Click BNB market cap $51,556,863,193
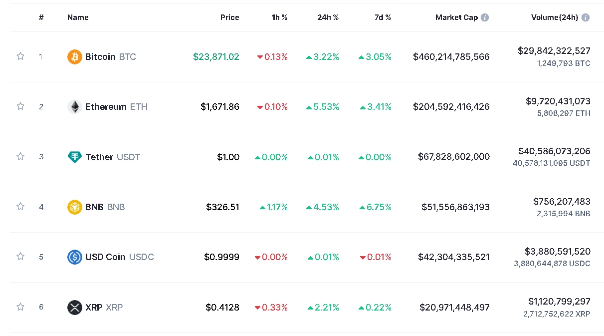Image resolution: width=604 pixels, height=336 pixels. tap(455, 207)
